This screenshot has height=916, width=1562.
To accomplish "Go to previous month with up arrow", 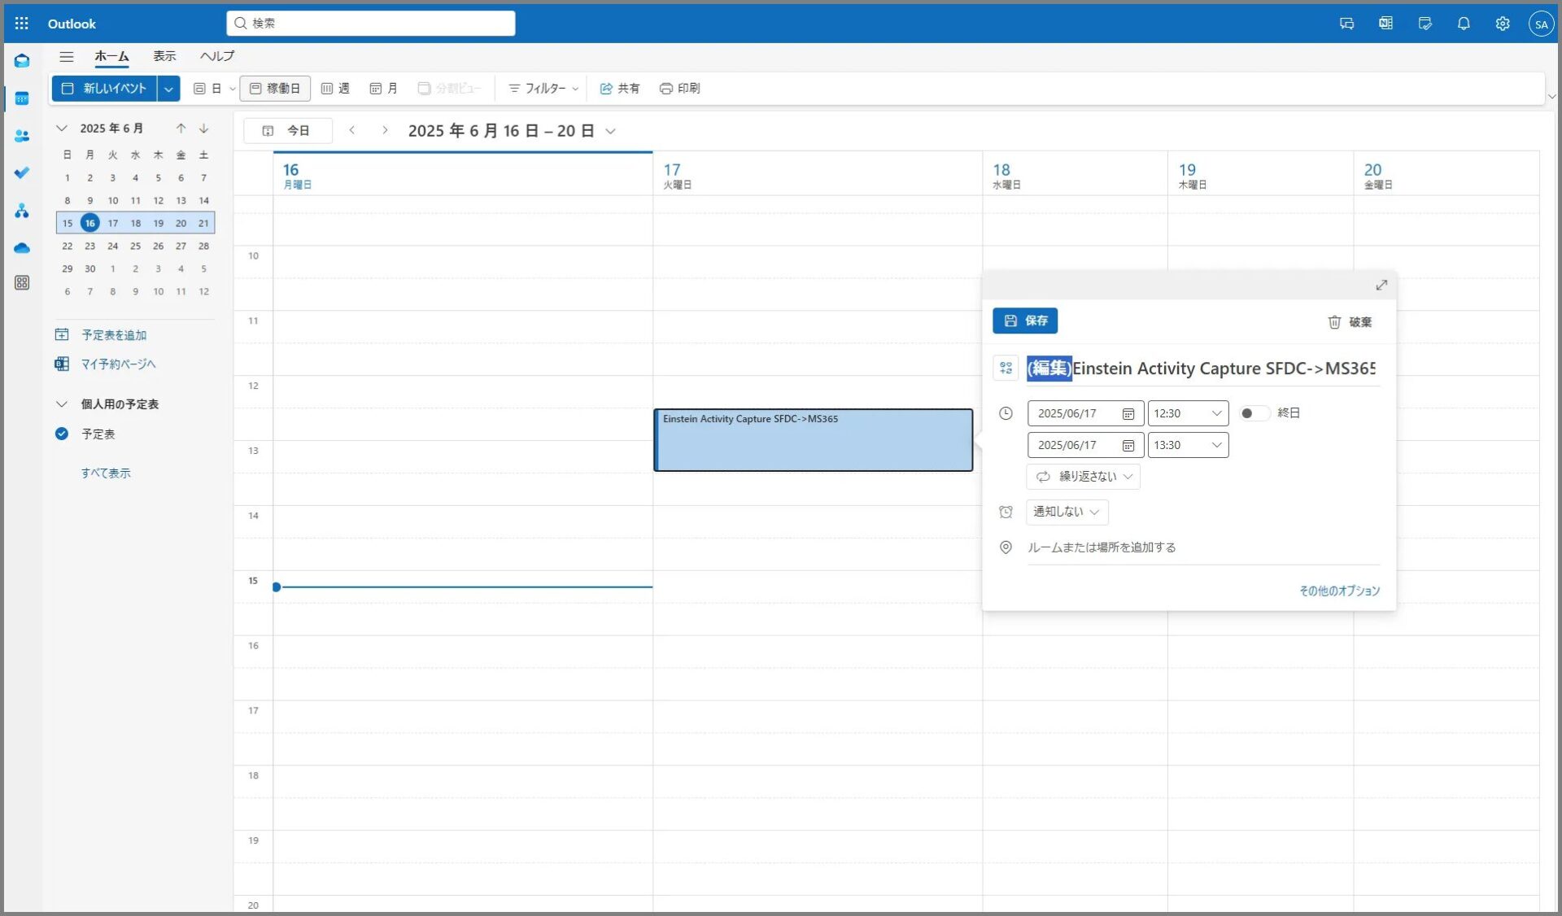I will pos(181,129).
